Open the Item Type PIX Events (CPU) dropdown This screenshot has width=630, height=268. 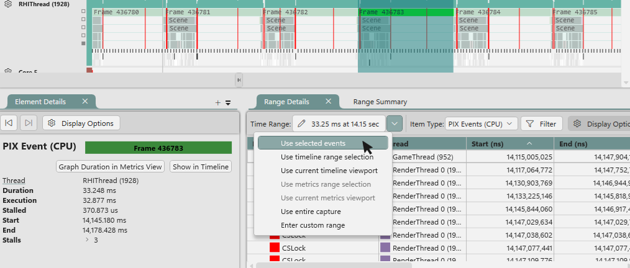(481, 124)
